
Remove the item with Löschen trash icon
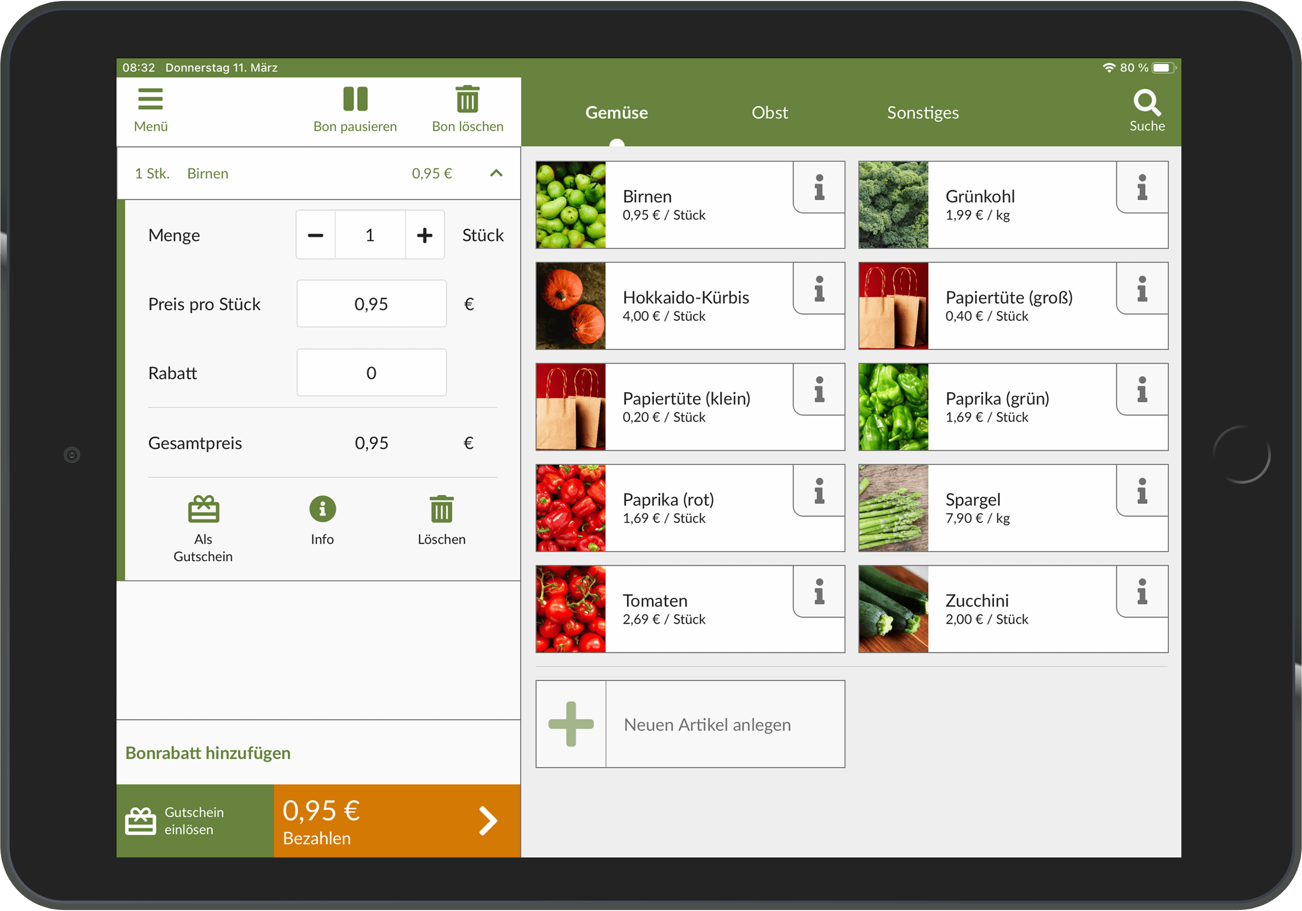pyautogui.click(x=441, y=520)
